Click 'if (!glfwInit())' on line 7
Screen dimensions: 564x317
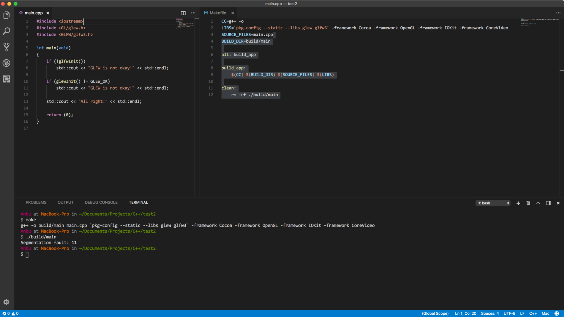(x=66, y=61)
